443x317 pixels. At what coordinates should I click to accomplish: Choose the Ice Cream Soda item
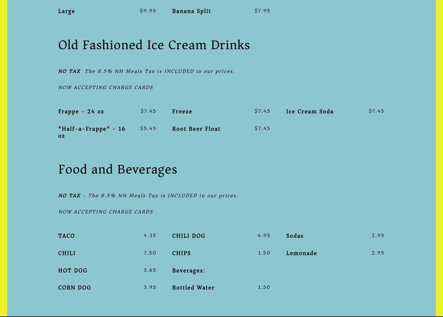tap(310, 112)
